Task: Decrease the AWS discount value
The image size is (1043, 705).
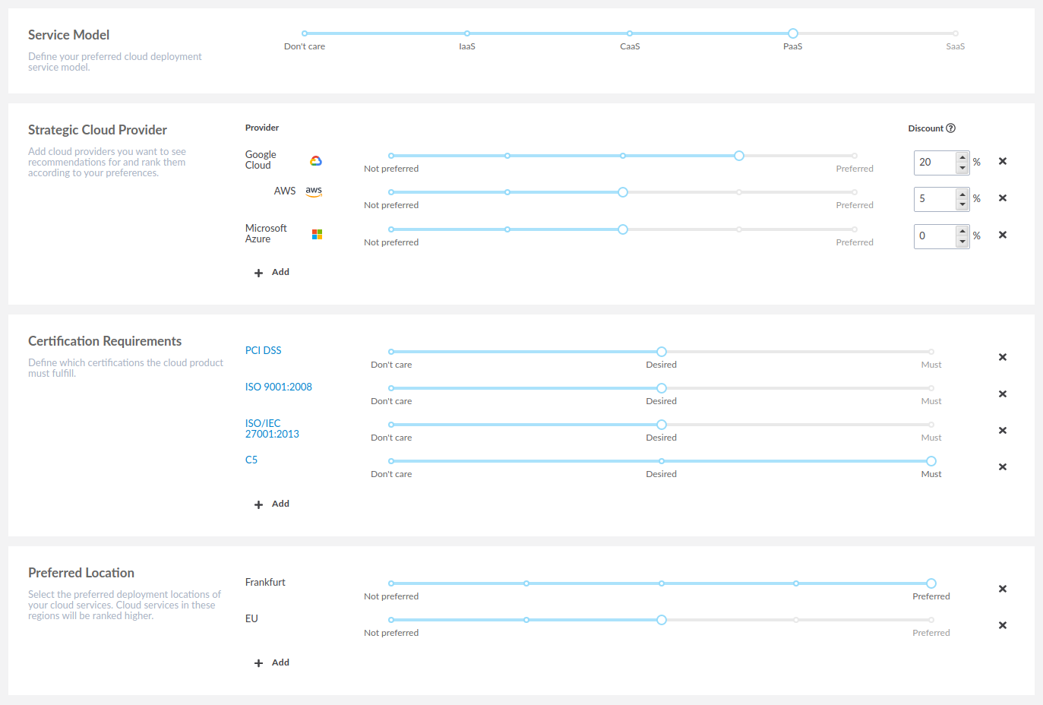Action: tap(962, 204)
